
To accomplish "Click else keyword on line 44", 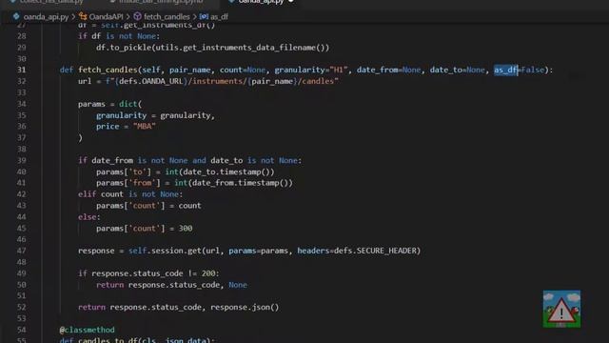I will click(x=87, y=217).
